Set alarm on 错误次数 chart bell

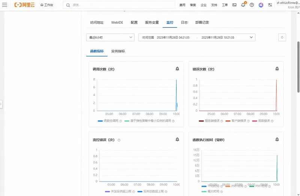point(277,69)
